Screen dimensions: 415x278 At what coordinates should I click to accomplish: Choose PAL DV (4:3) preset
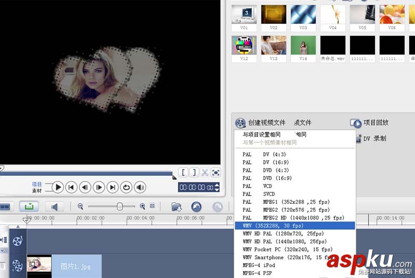[x=295, y=154]
